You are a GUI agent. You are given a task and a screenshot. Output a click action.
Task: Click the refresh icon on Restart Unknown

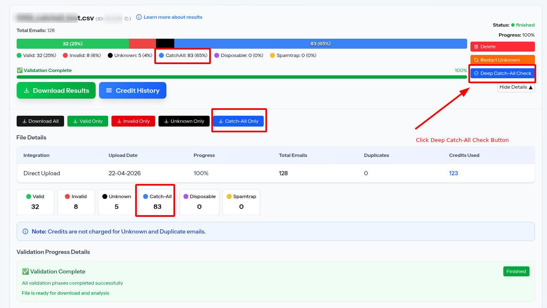click(x=476, y=60)
